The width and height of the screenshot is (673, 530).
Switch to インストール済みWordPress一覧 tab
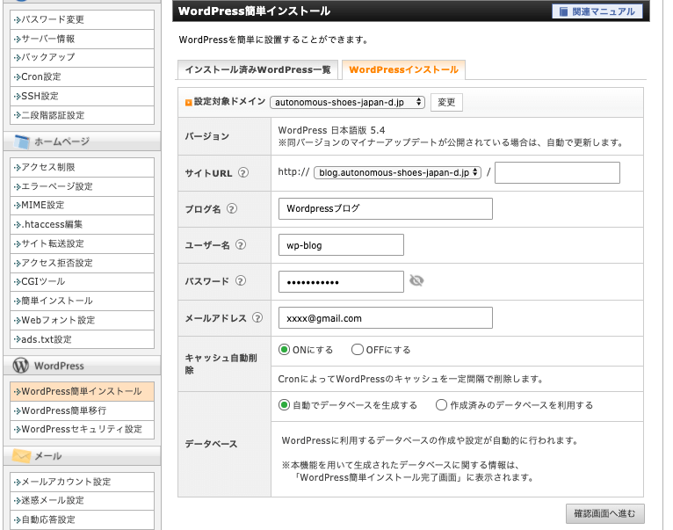pos(257,69)
